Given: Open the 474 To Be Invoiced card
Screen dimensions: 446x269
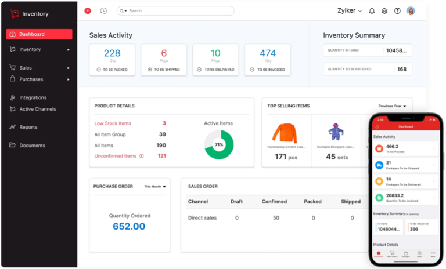Looking at the screenshot, I should click(x=267, y=60).
